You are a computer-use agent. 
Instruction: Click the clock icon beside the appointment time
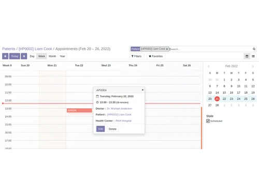tap(97, 102)
